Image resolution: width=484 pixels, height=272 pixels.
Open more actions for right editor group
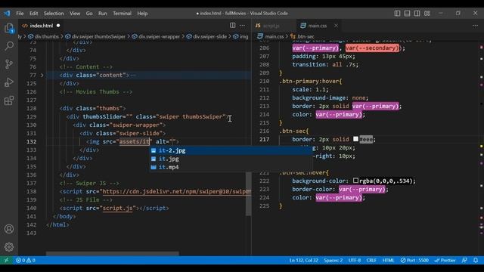475,26
